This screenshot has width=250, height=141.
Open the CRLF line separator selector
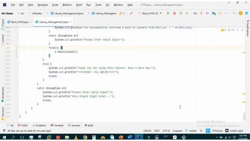tap(157, 131)
